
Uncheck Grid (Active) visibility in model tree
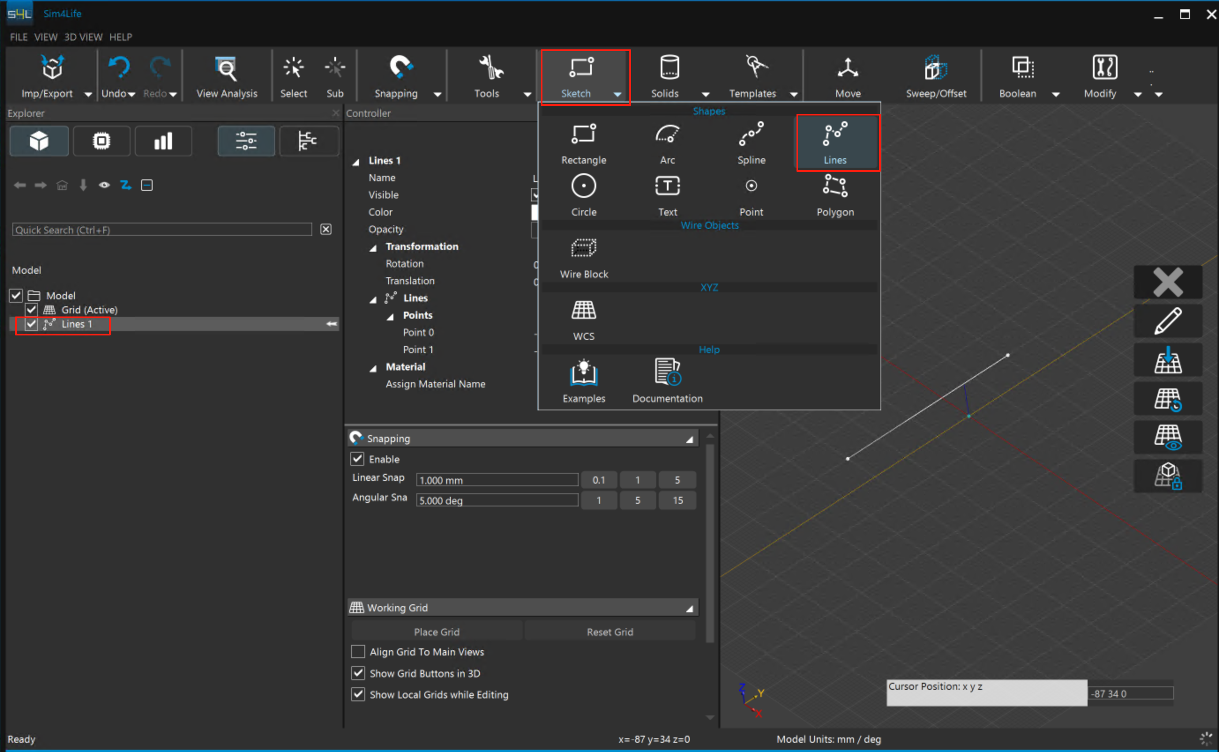click(31, 309)
